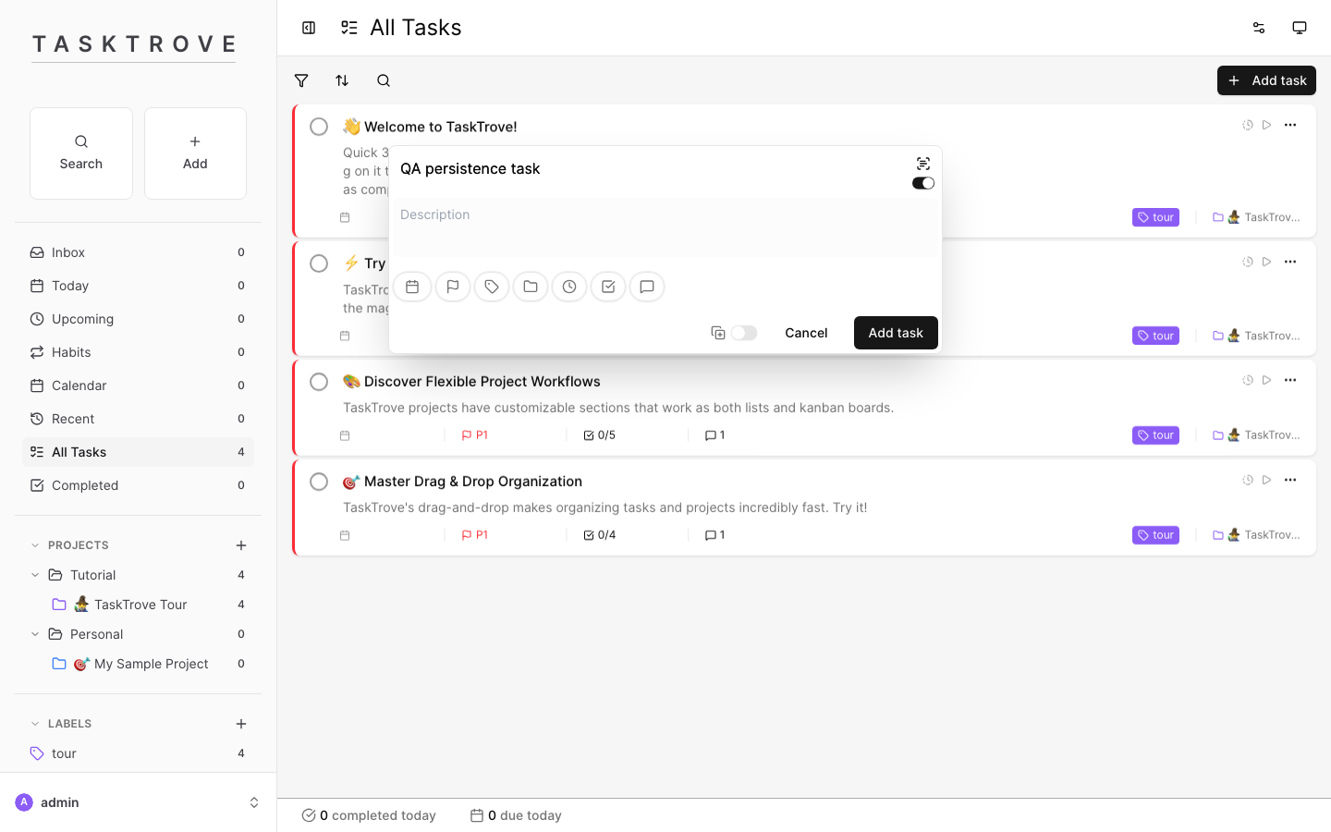
Task: Go to Today view
Action: [138, 286]
